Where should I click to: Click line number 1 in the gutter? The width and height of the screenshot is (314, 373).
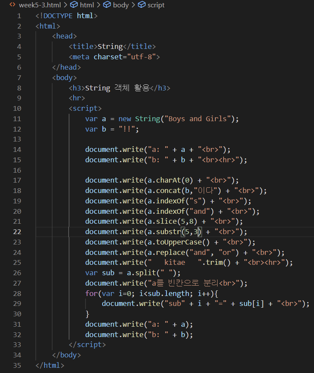tap(19, 16)
